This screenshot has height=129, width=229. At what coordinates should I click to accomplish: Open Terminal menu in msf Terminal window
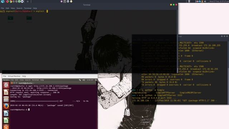tap(28, 8)
